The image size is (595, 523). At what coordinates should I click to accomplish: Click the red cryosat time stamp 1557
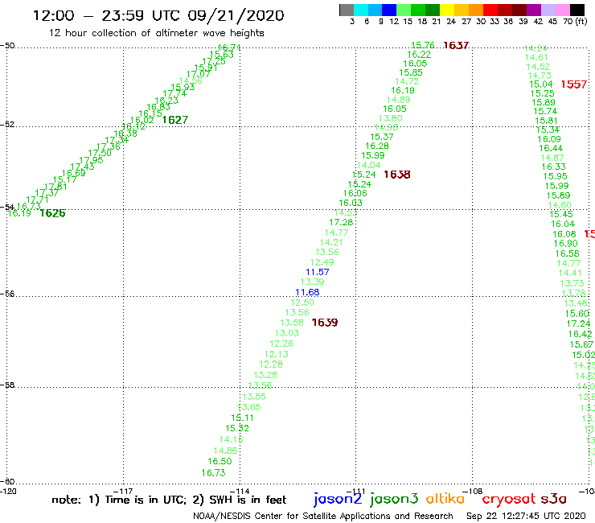coord(574,84)
